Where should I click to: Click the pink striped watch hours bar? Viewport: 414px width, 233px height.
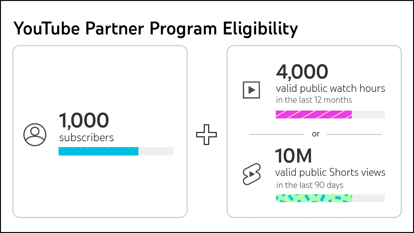tap(314, 115)
